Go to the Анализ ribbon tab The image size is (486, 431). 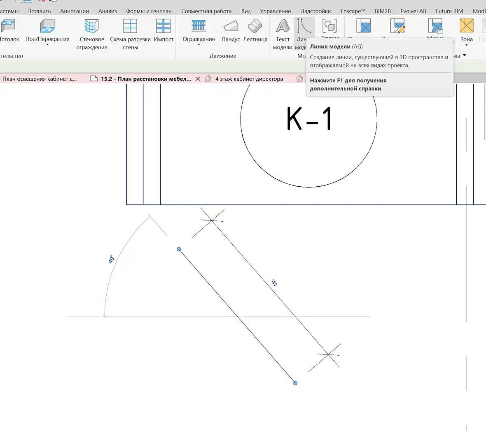pyautogui.click(x=107, y=11)
